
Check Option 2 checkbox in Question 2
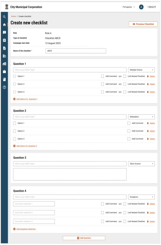[15, 131]
